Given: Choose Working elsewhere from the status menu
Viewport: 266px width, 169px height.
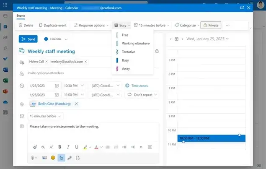Looking at the screenshot, I should pos(132,44).
